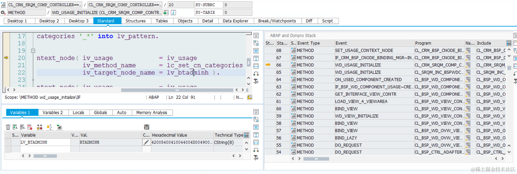Click the SY-TABIX value field
Viewport: 517px width, 174px height.
click(x=238, y=12)
